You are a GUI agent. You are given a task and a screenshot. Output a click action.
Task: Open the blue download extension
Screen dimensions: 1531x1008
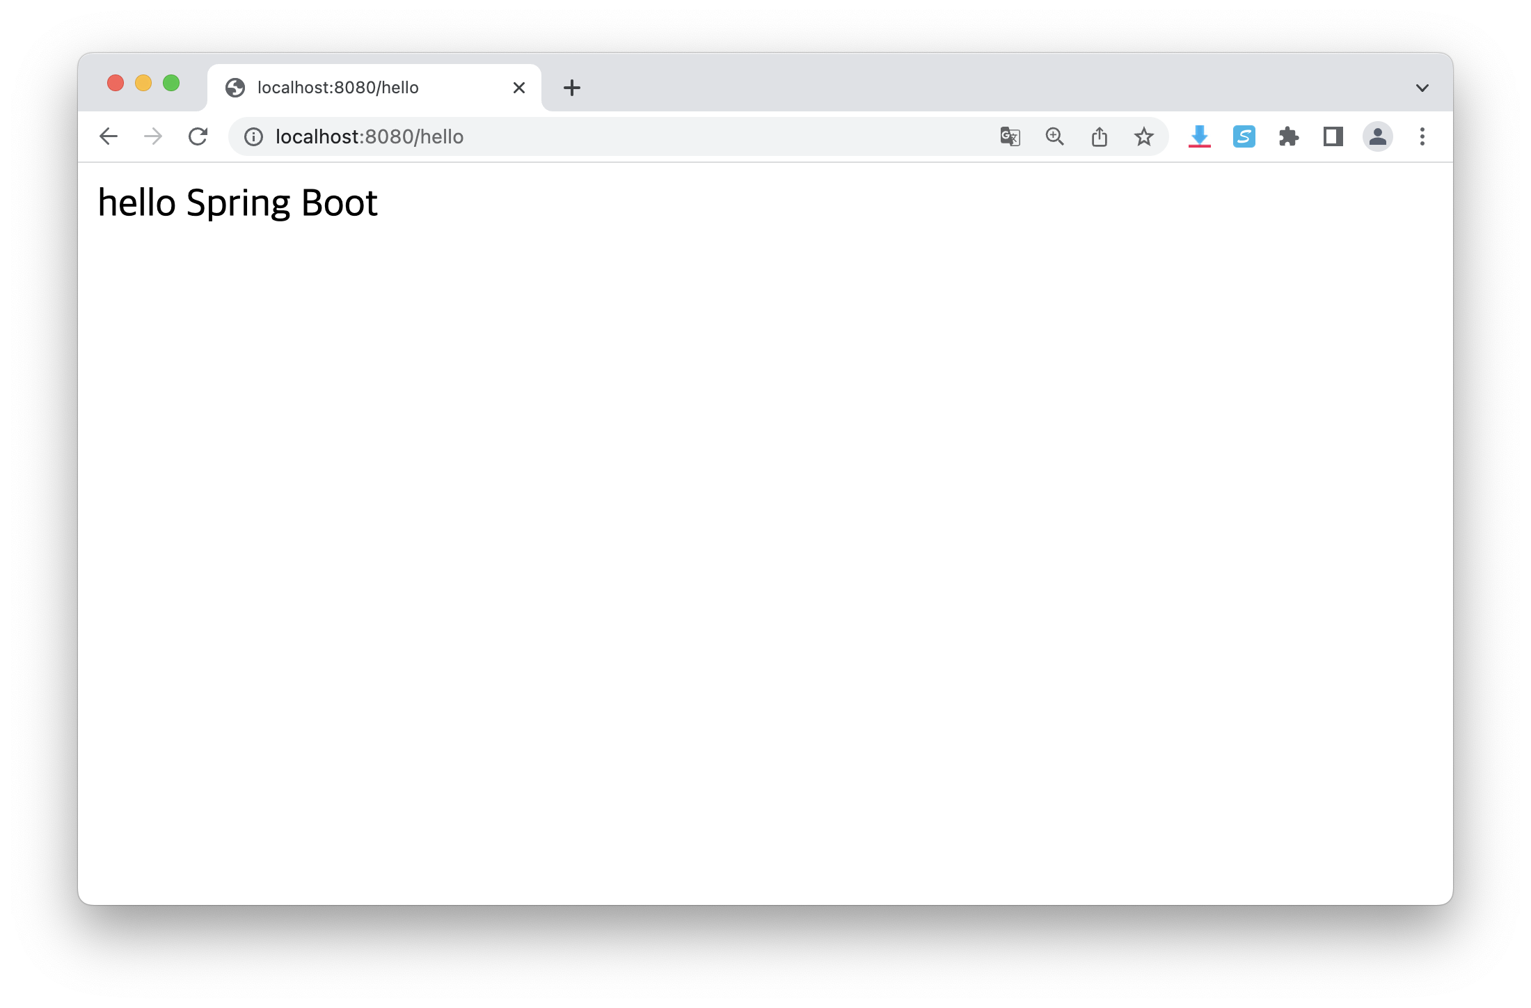tap(1199, 136)
